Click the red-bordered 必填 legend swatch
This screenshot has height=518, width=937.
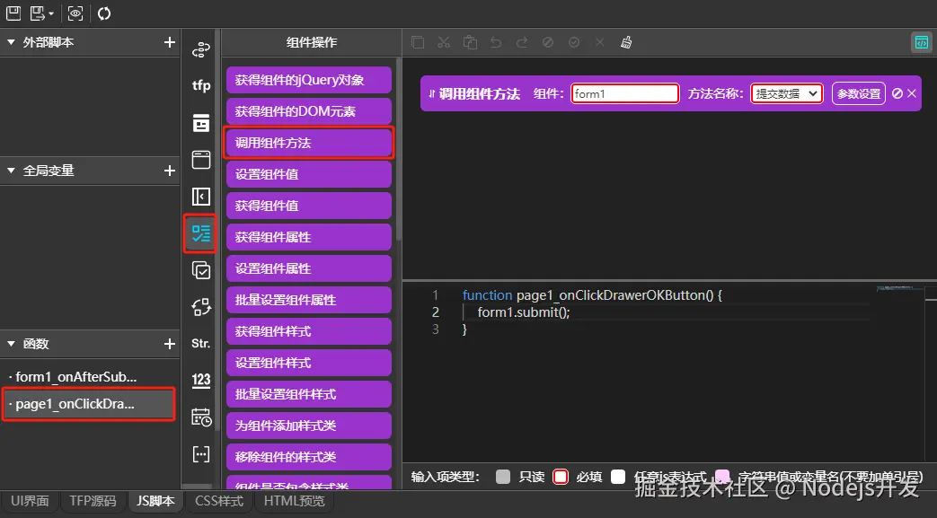click(x=561, y=477)
